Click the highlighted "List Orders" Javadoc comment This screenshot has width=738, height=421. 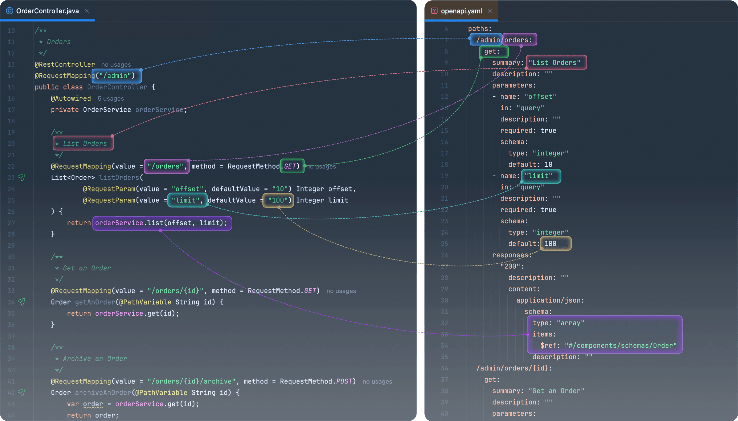pos(83,143)
